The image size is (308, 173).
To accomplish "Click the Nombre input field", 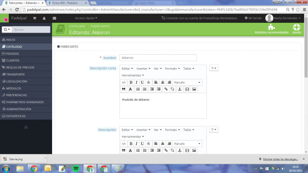I will click(158, 58).
